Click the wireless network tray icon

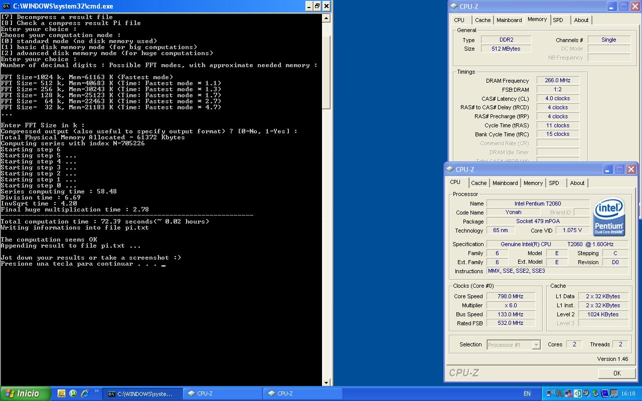[550, 393]
